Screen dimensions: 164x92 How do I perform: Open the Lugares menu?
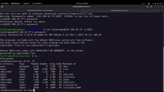[26, 3]
